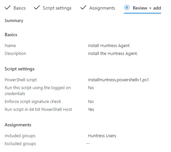Viewport: 171px width, 152px height.
Task: Click the Assignments step checkmark icon
Action: (83, 8)
